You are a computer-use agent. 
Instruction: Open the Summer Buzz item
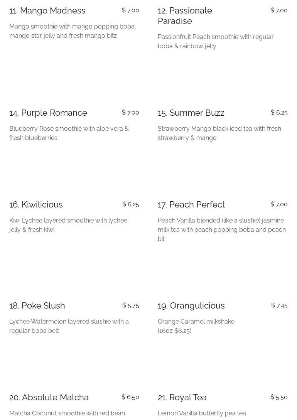(191, 113)
